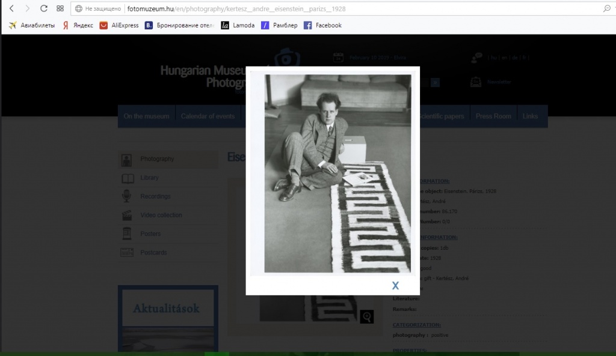Click the calendar icon next to the date

338,57
